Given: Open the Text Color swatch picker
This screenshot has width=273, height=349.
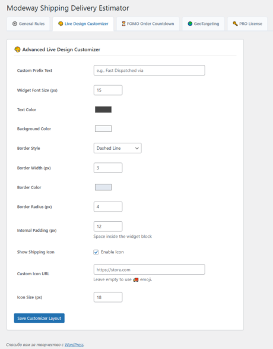Looking at the screenshot, I should (x=103, y=109).
